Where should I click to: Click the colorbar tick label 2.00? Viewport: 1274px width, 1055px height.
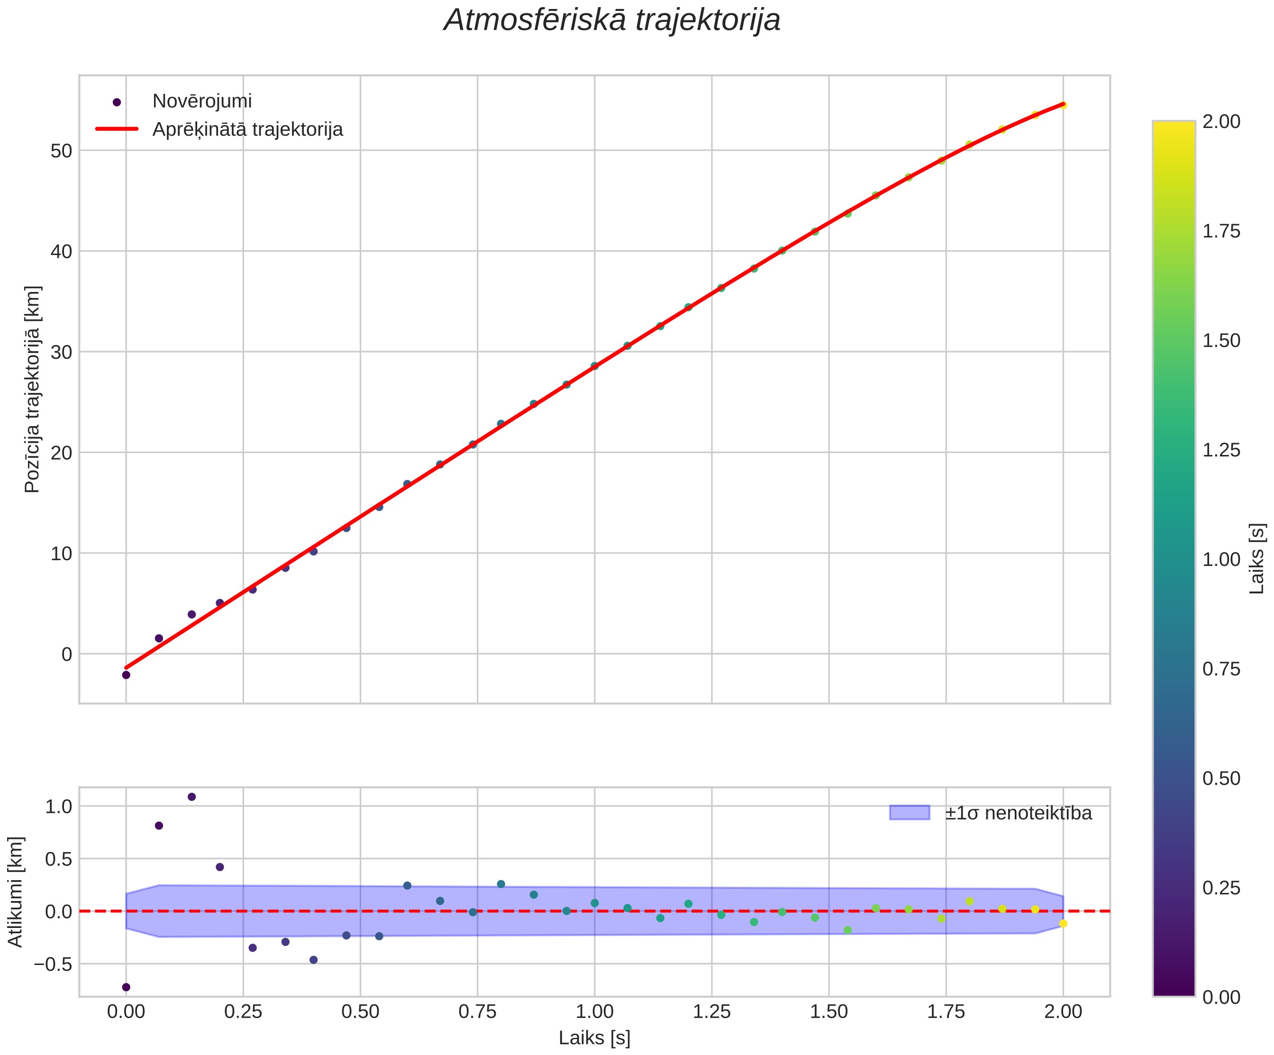pyautogui.click(x=1222, y=121)
